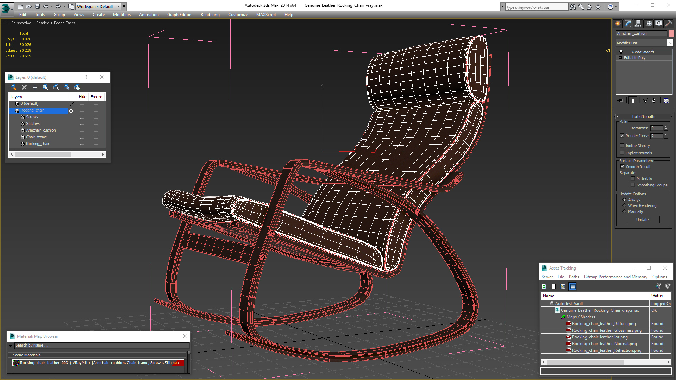The height and width of the screenshot is (380, 676).
Task: Click Save File icon in quick access toolbar
Action: 37,6
